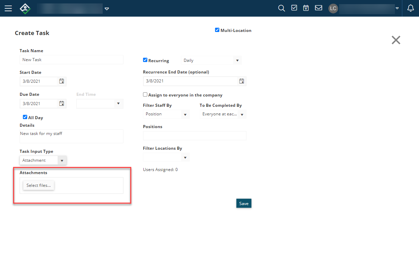Open the To Be Completed By dropdown
Screen dimensions: 419x261
pos(223,114)
